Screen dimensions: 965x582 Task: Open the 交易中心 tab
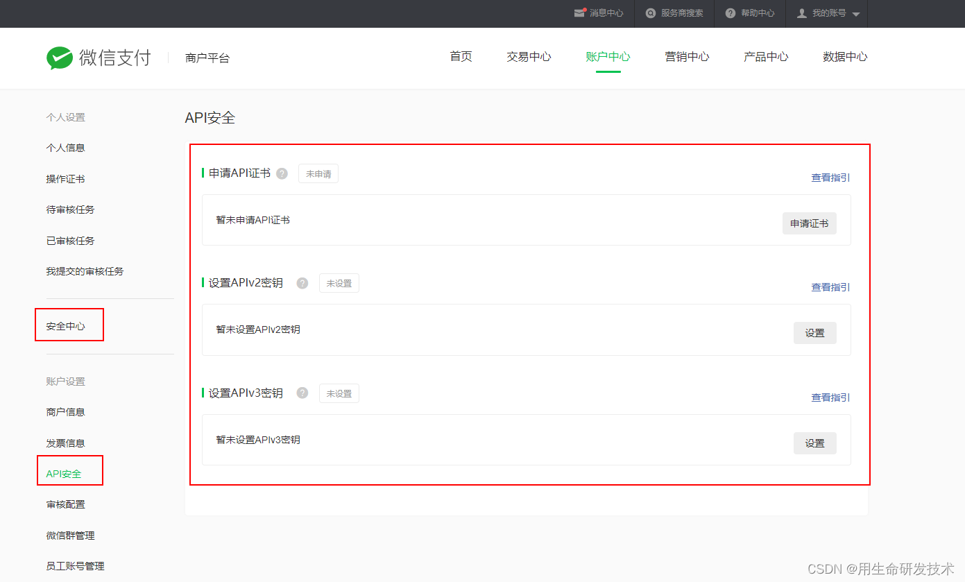click(529, 57)
